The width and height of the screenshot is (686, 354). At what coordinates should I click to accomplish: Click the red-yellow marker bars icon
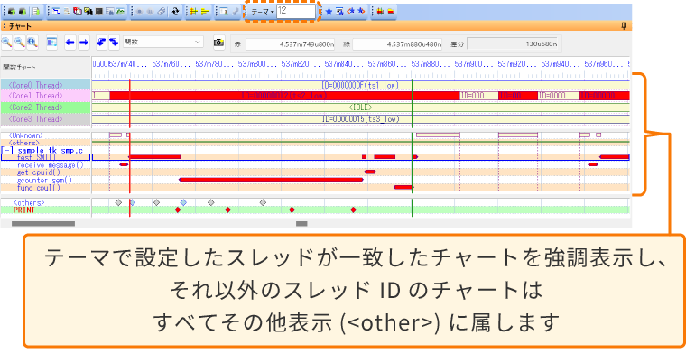click(380, 12)
